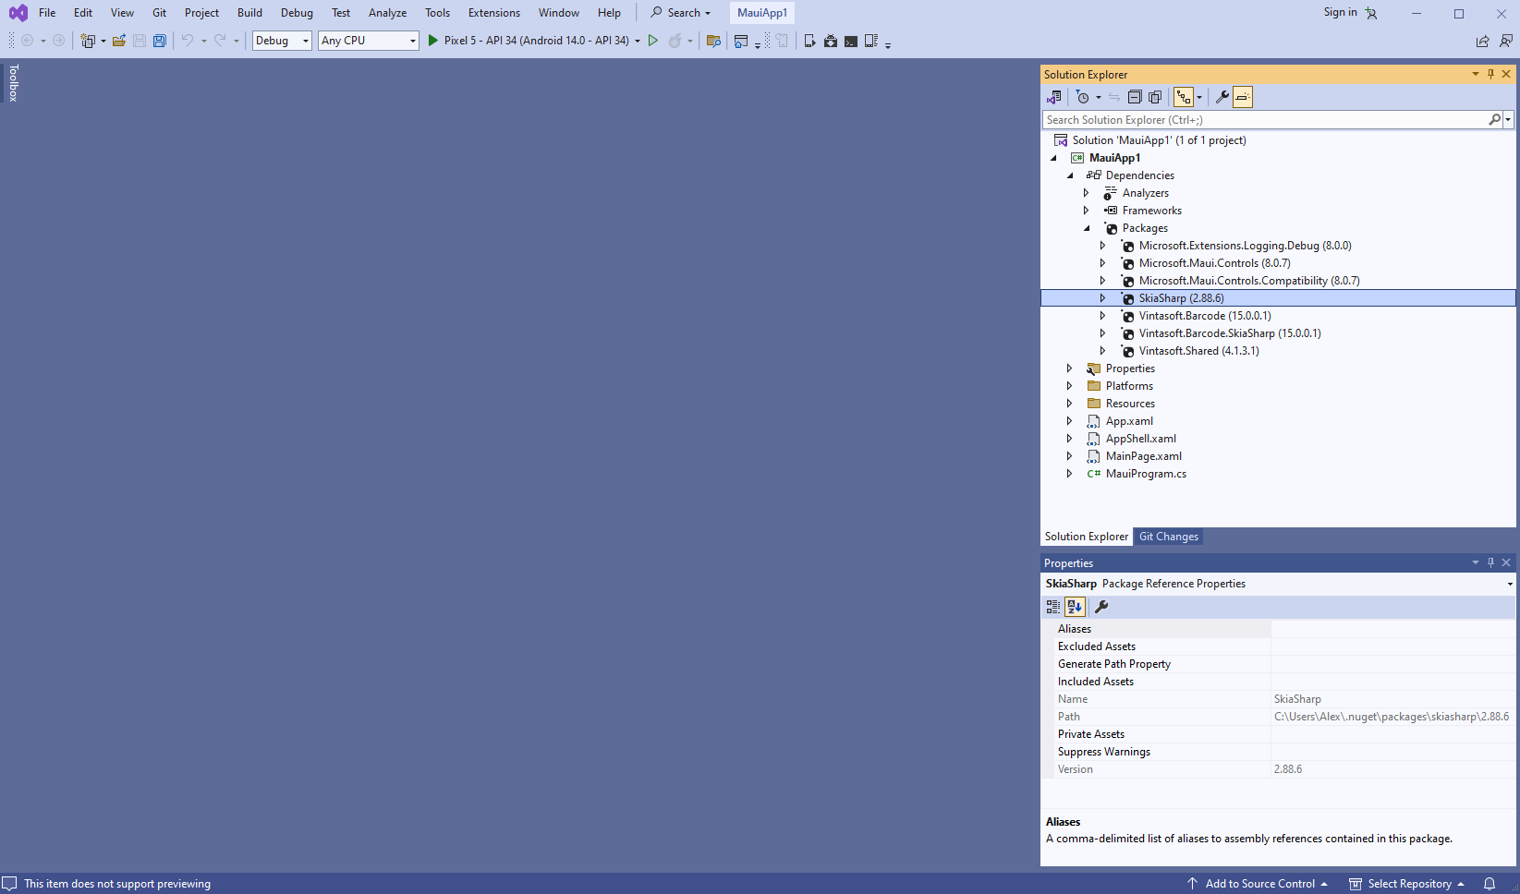Toggle Categorized view in Properties panel
Image resolution: width=1520 pixels, height=894 pixels.
pos(1053,607)
